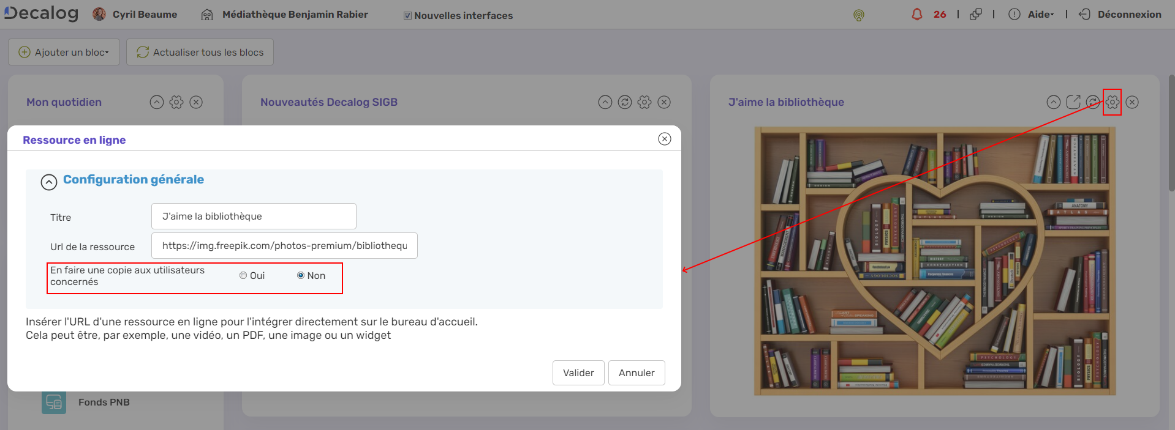Click the green broadcast signal icon

(x=858, y=15)
